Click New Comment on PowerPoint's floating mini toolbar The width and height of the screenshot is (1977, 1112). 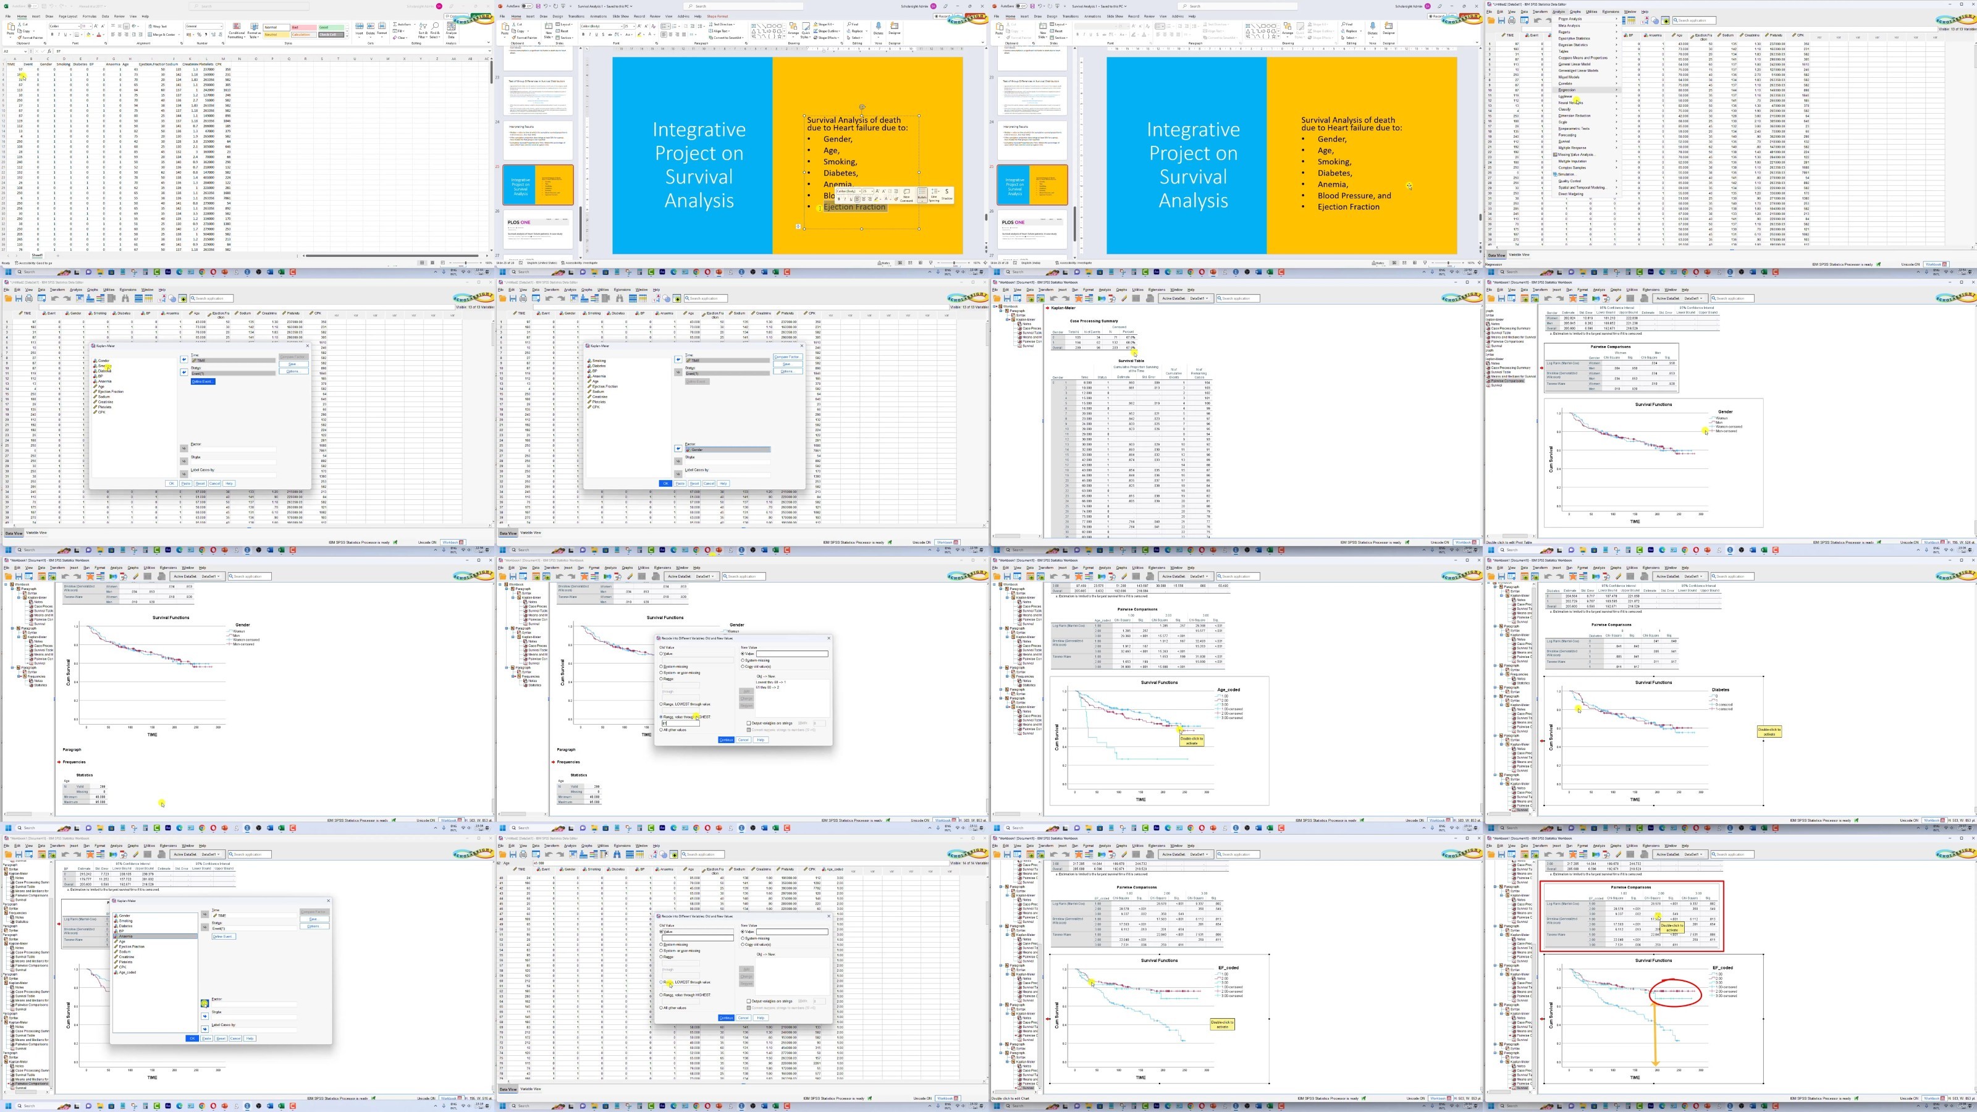click(x=906, y=196)
